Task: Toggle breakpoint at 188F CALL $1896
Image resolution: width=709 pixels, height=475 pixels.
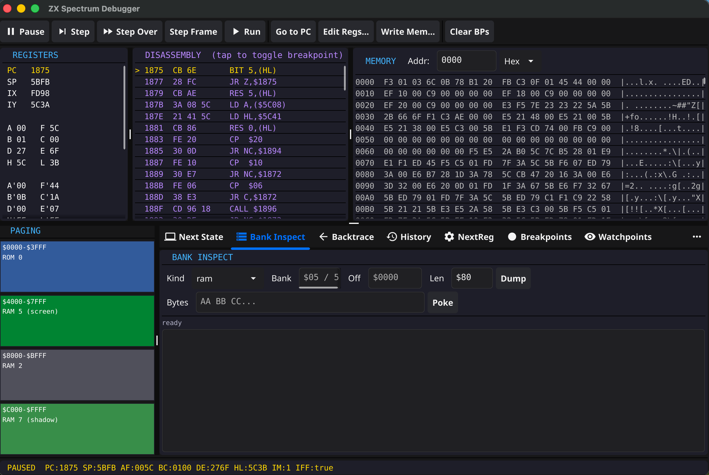Action: (x=240, y=209)
